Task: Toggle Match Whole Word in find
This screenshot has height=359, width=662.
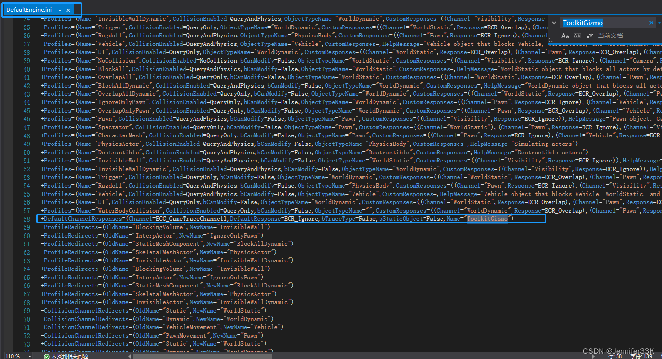Action: point(577,36)
